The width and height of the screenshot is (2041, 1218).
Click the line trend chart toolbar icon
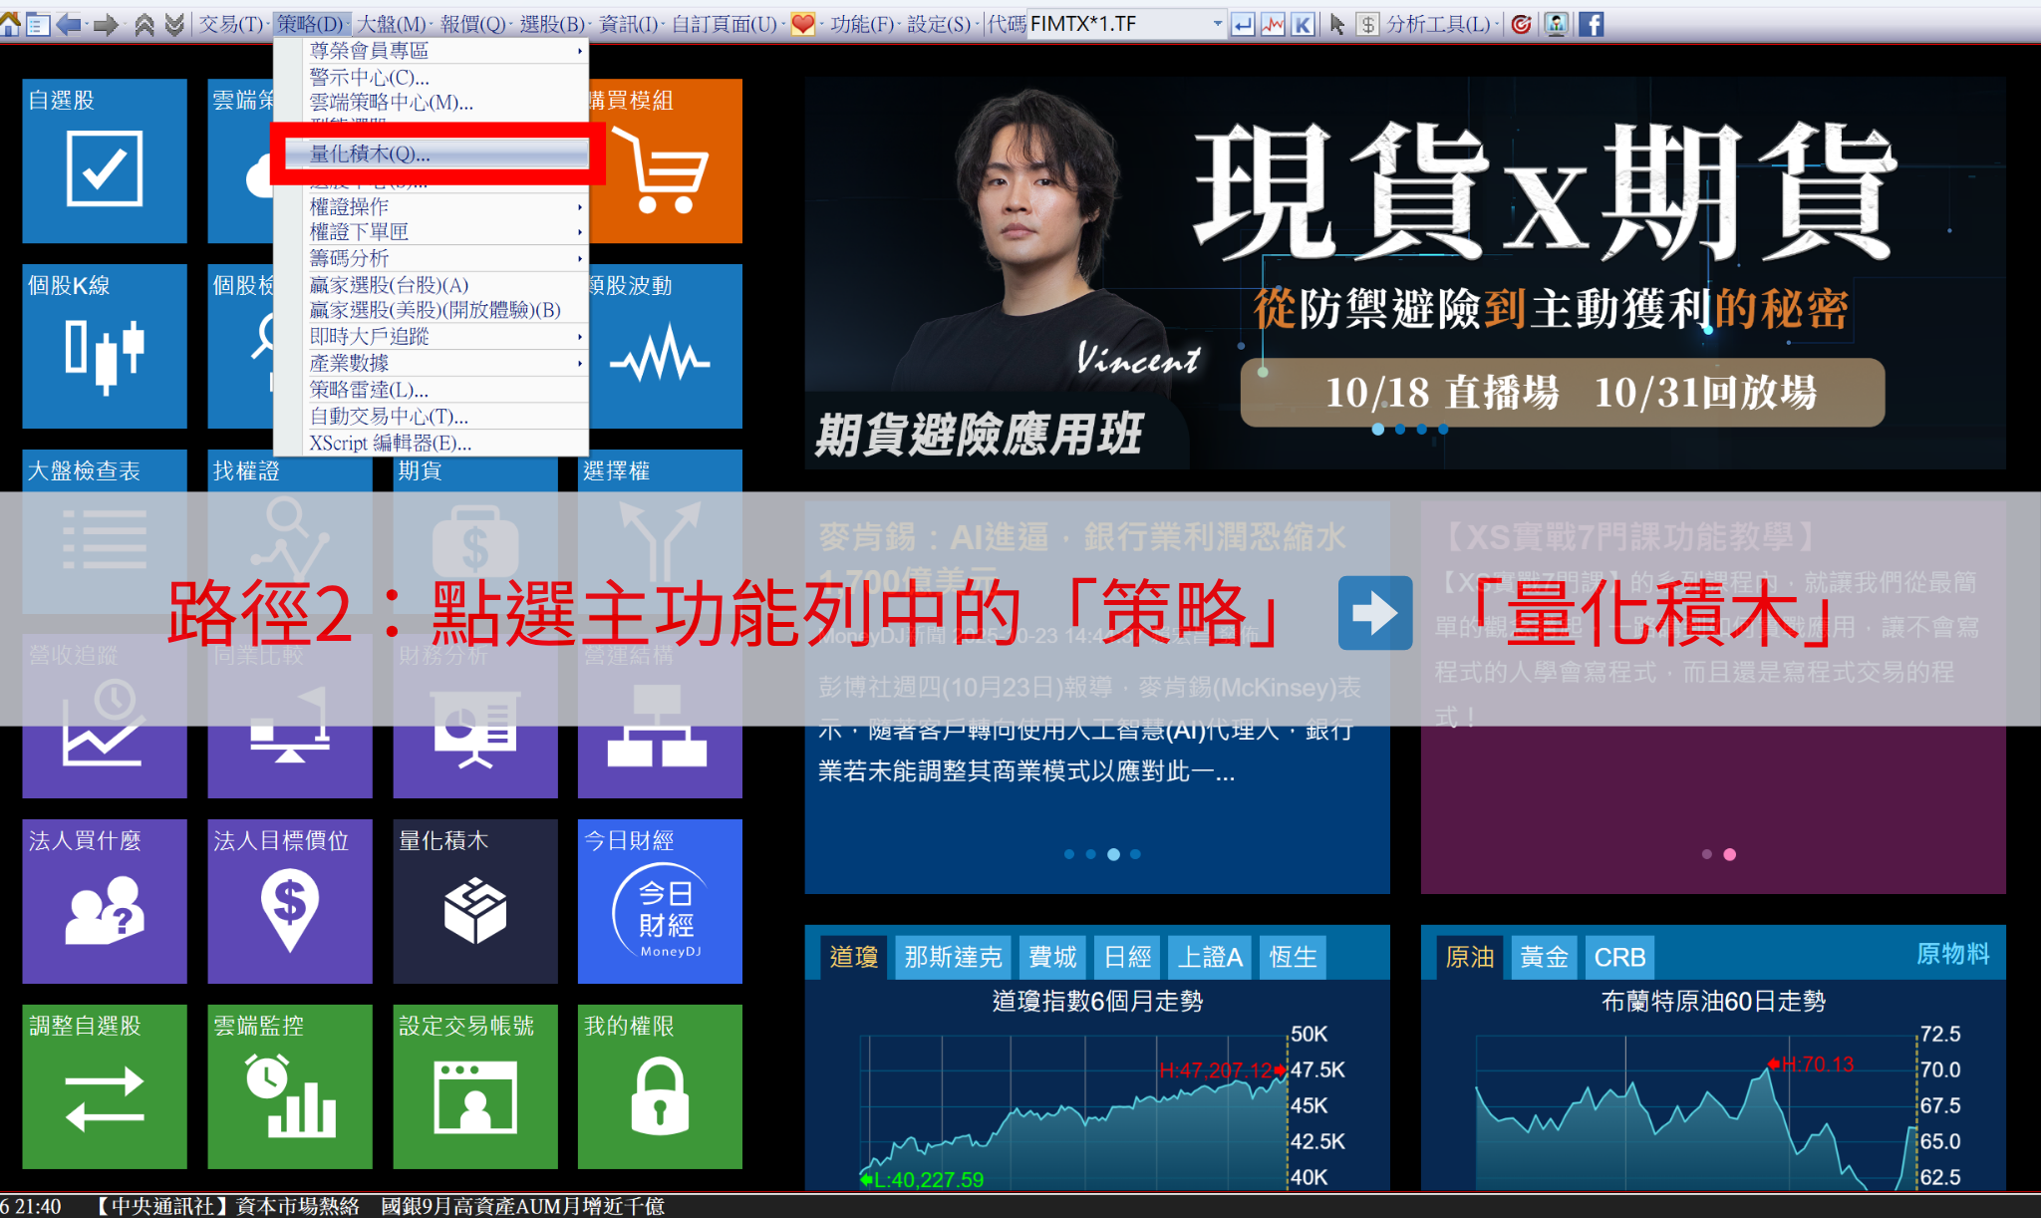click(1273, 24)
